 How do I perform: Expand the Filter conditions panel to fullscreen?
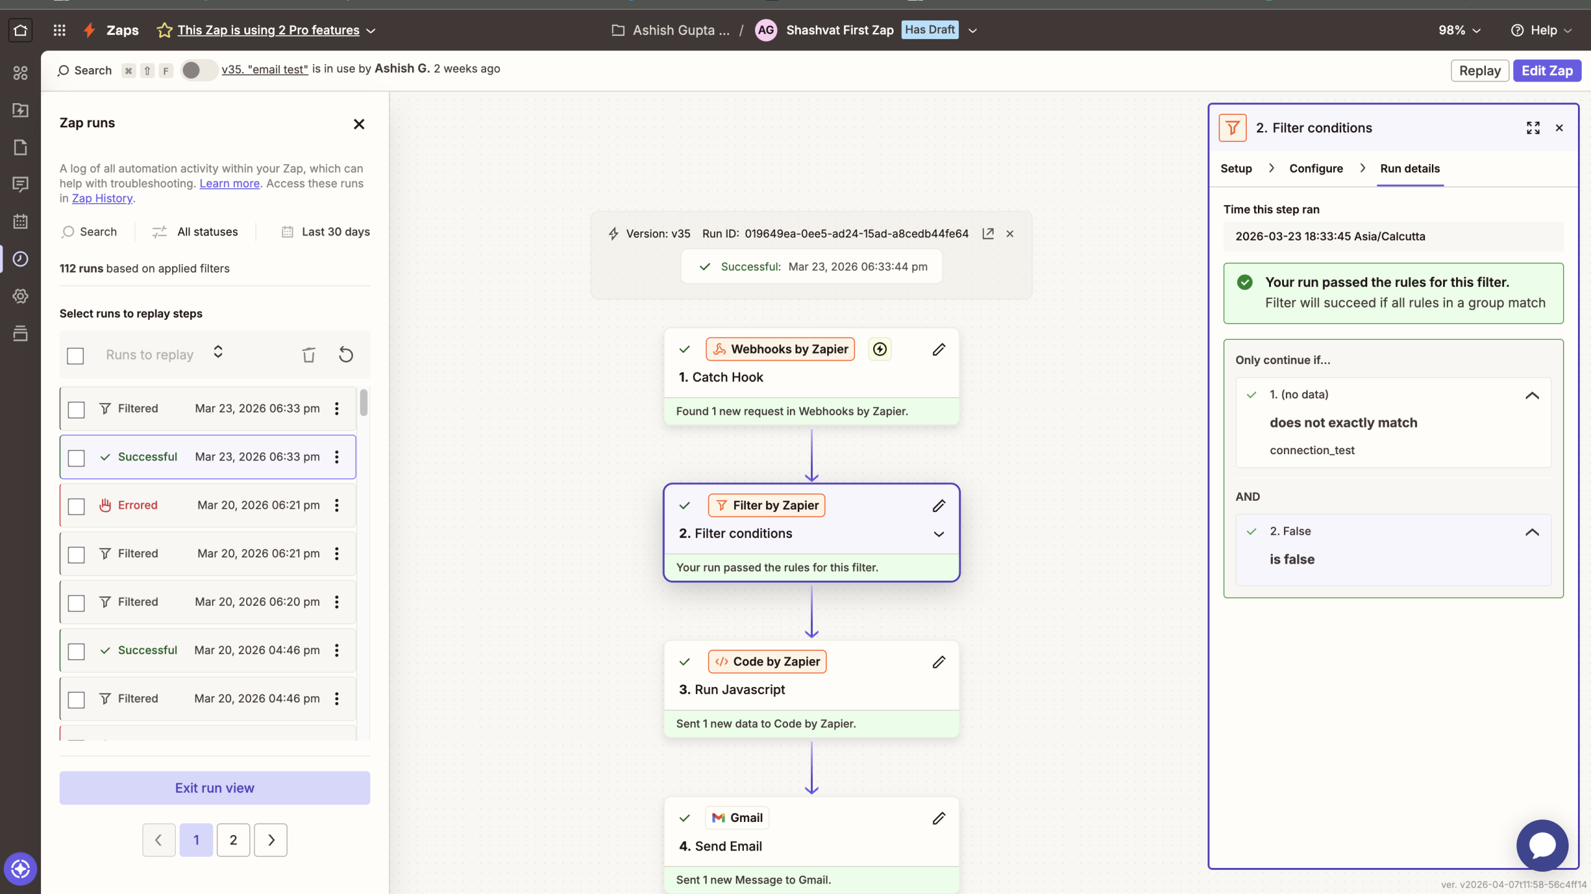pyautogui.click(x=1533, y=128)
